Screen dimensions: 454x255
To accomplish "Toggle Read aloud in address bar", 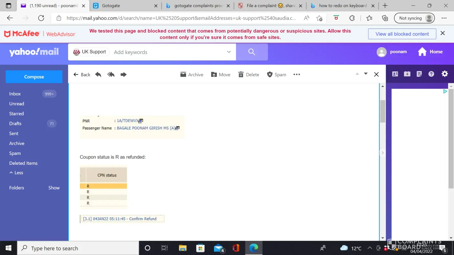I will point(307,18).
